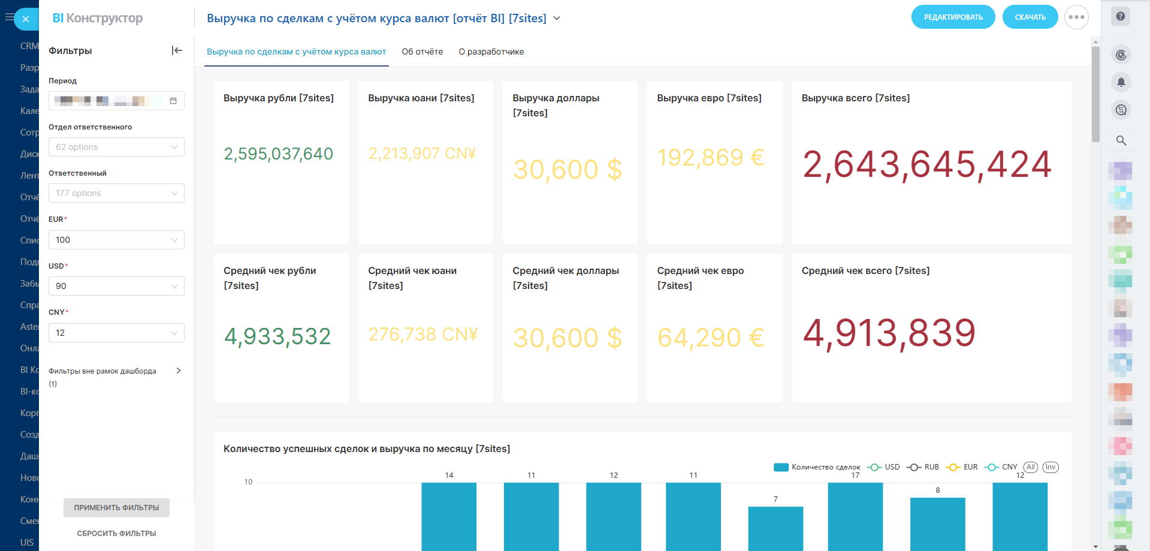Screen dimensions: 1150x551
Task: Expand Фильтры вне рамок дашборда section
Action: (178, 371)
